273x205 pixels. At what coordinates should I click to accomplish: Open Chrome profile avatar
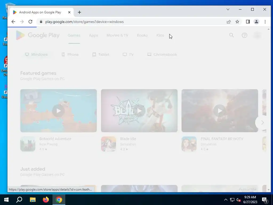(x=256, y=22)
